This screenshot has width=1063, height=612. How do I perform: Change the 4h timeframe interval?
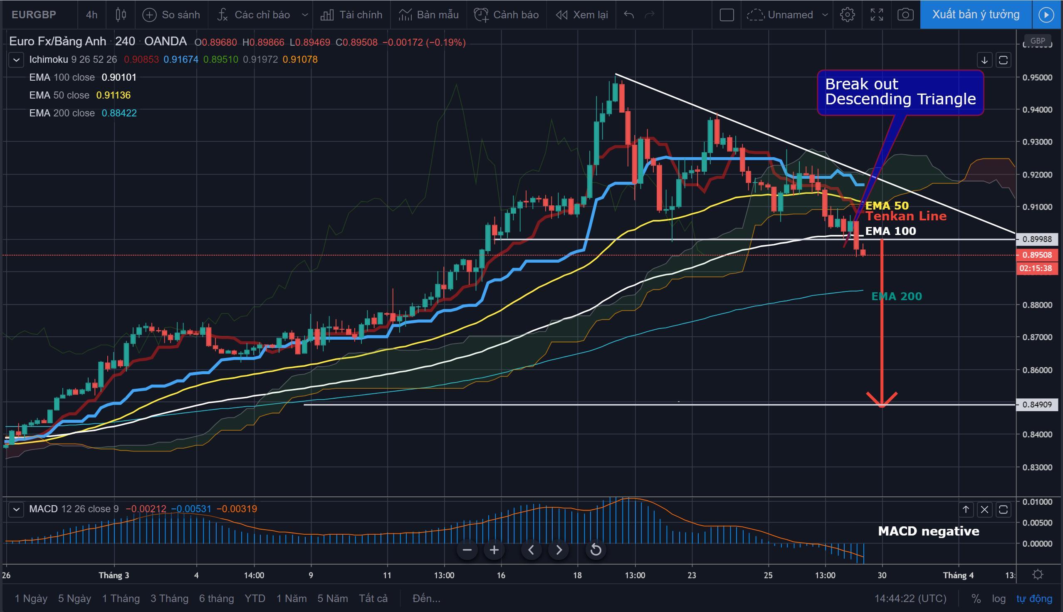coord(91,15)
